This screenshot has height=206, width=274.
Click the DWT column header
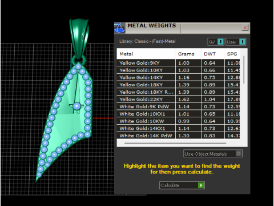(x=212, y=54)
